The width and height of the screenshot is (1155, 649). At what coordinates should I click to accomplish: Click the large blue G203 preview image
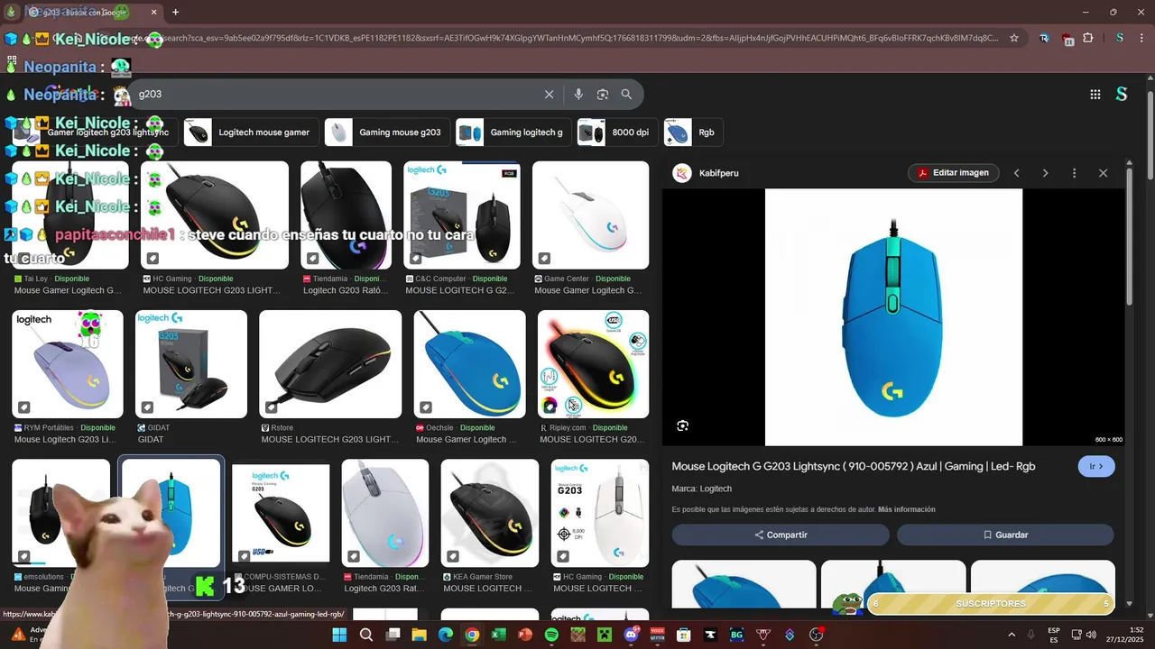(x=893, y=317)
